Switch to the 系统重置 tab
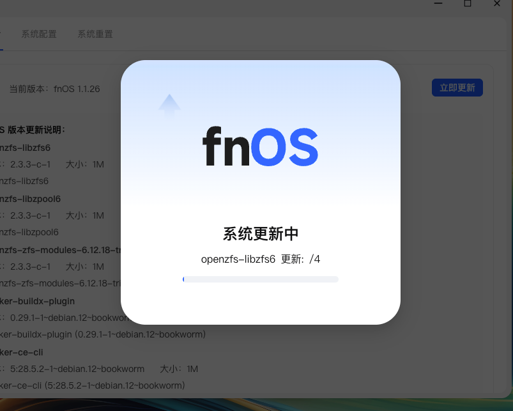513x411 pixels. tap(95, 34)
